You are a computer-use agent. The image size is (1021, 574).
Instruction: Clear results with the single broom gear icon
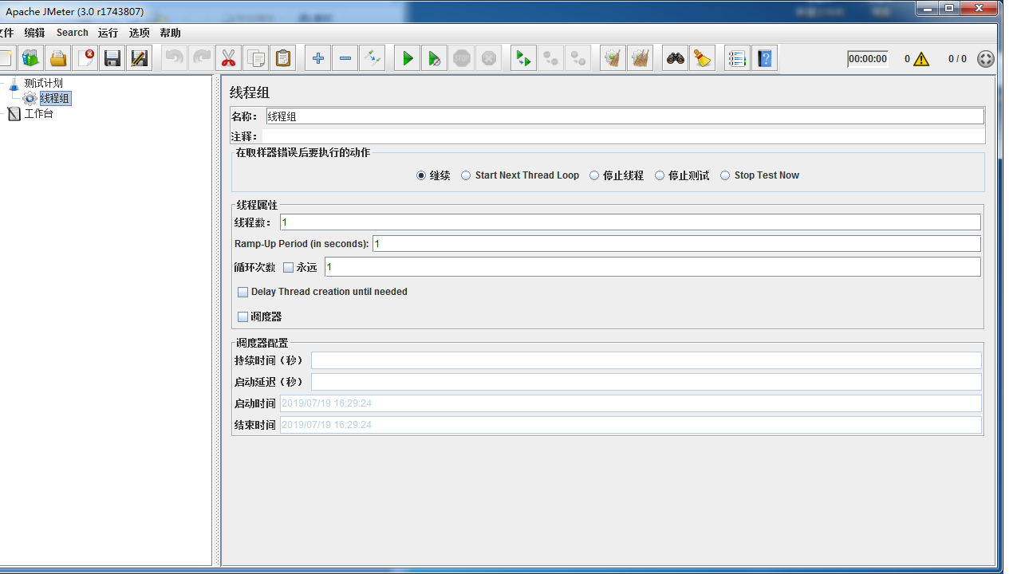coord(613,58)
